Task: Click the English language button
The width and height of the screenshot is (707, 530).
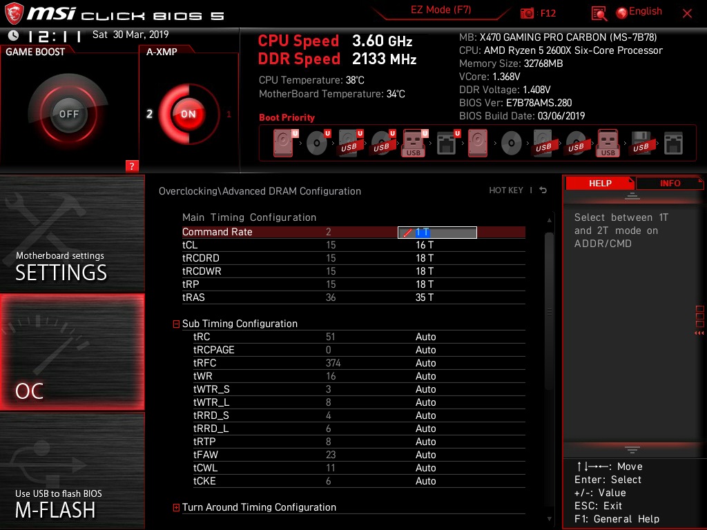Action: pos(646,11)
